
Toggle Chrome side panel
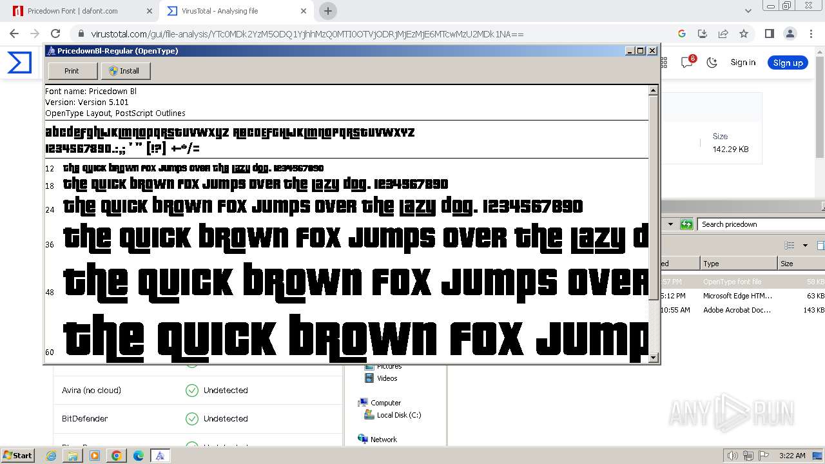click(769, 34)
